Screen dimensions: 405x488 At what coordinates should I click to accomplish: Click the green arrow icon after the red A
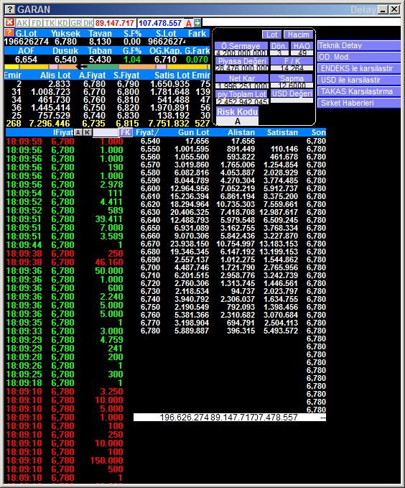[x=197, y=22]
